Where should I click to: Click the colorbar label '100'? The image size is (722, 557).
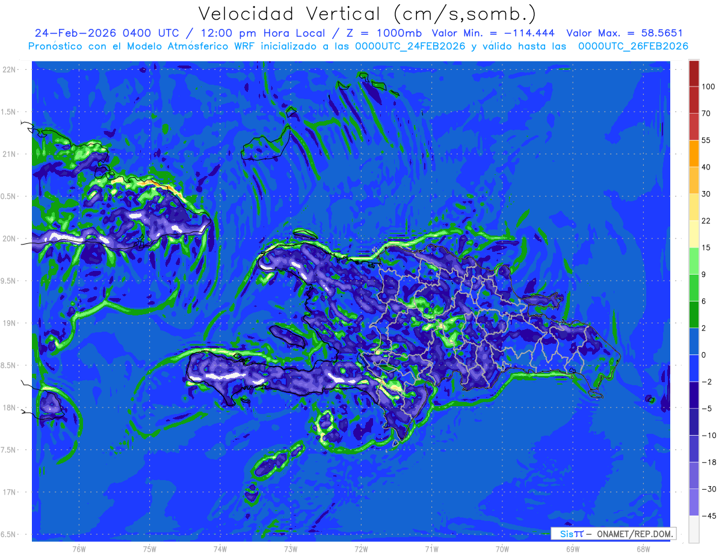pos(709,87)
